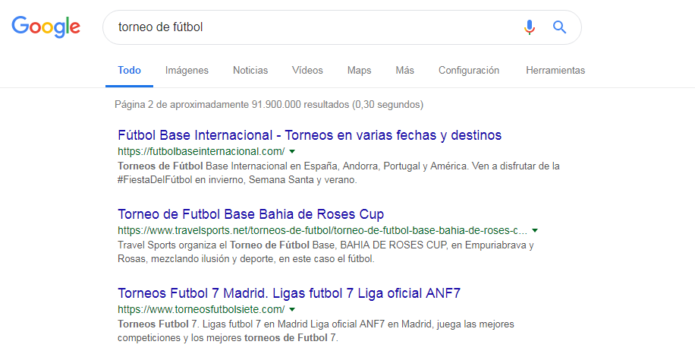
Task: Click the Google logo
Action: (46, 27)
